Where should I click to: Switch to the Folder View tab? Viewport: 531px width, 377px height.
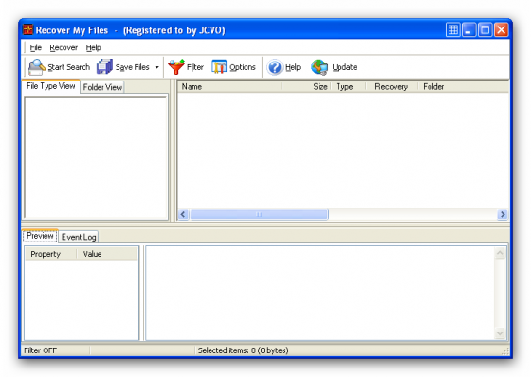(102, 87)
